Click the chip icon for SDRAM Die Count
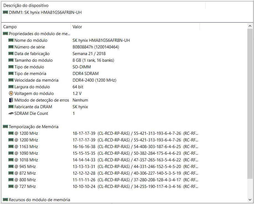 [x=11, y=113]
